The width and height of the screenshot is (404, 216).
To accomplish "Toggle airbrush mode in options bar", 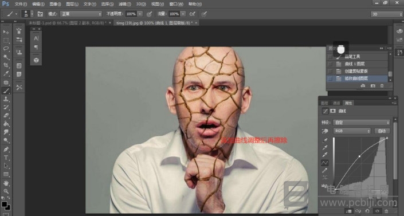I will (x=192, y=14).
